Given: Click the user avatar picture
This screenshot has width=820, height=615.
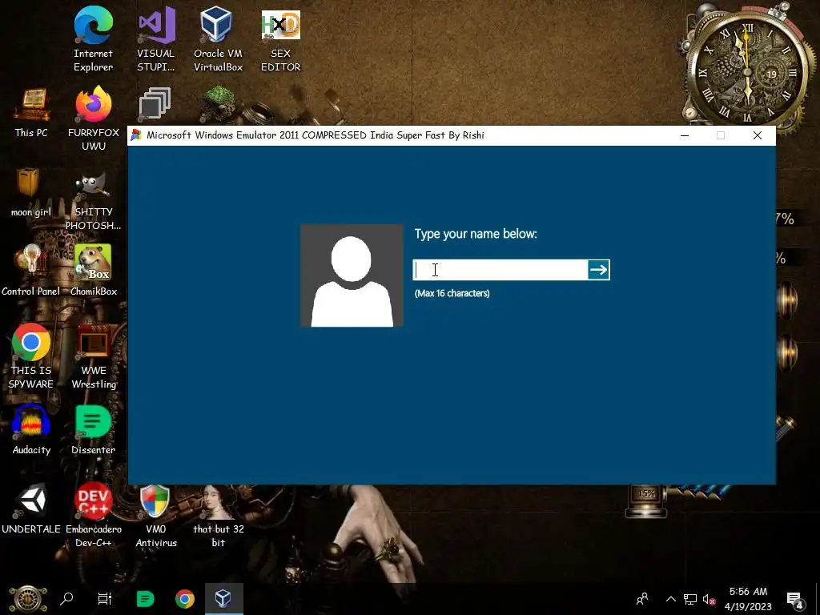Looking at the screenshot, I should point(352,275).
